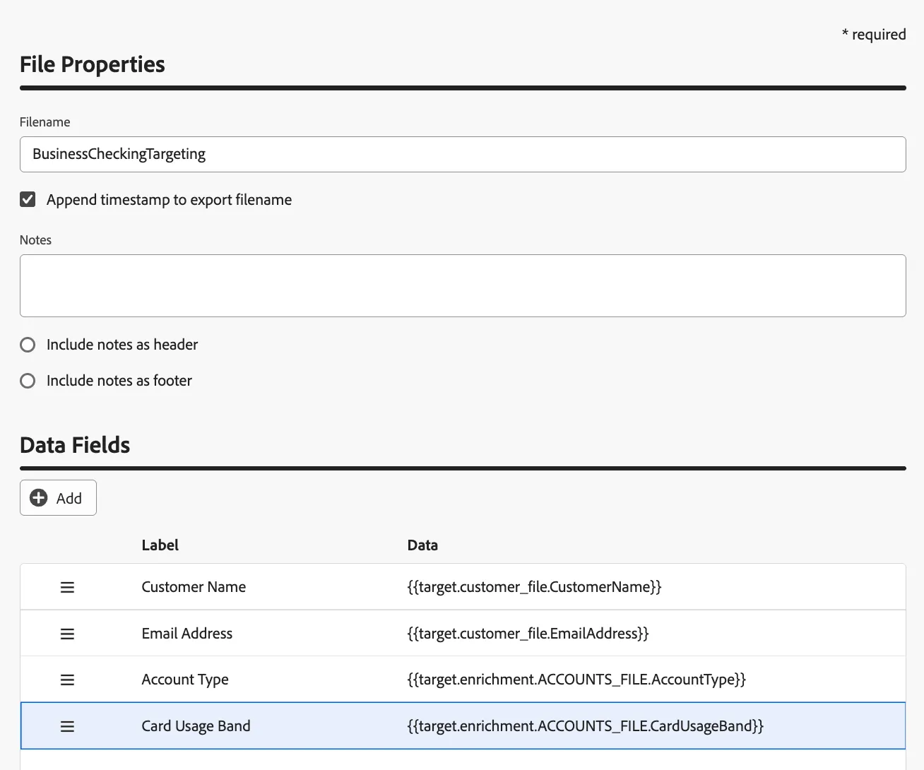The width and height of the screenshot is (924, 770).
Task: Click the plus icon in the Add button
Action: click(x=39, y=498)
